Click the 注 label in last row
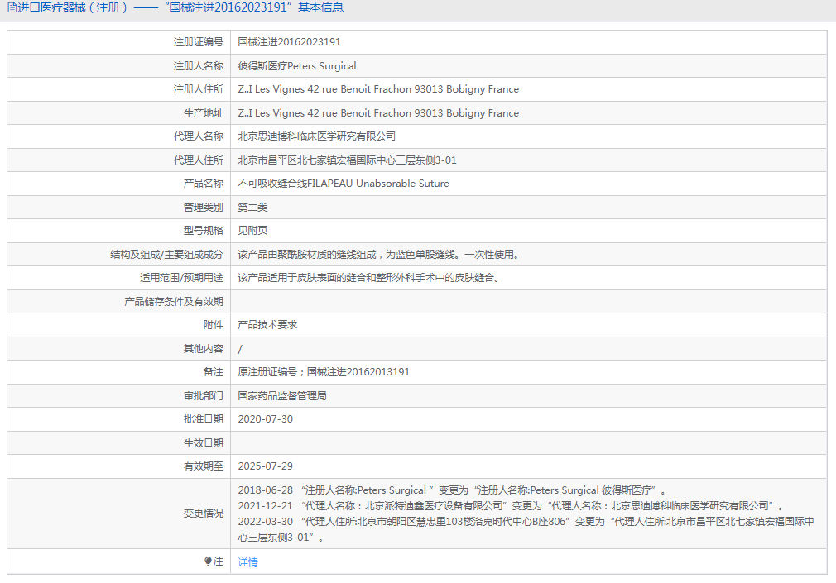The height and width of the screenshot is (583, 836). [218, 561]
